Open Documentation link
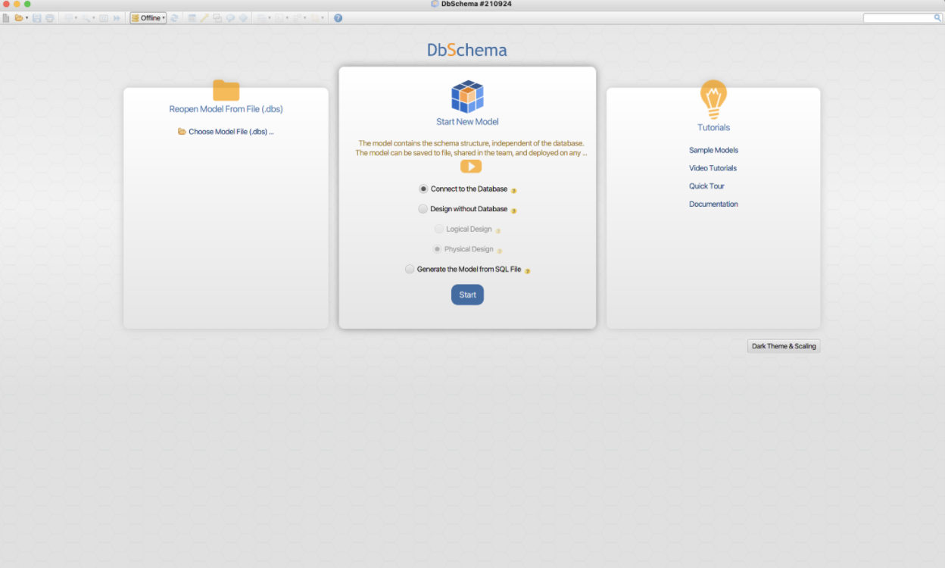The image size is (948, 568). pos(713,204)
